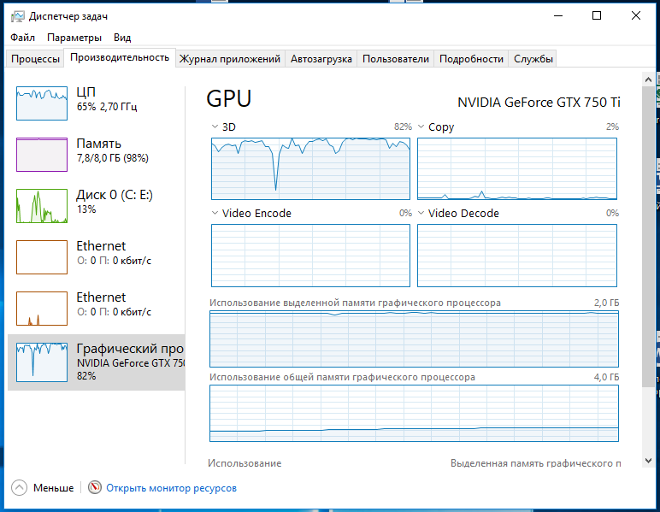Image resolution: width=660 pixels, height=512 pixels.
Task: Click the 3D GPU usage graph
Action: pyautogui.click(x=310, y=167)
